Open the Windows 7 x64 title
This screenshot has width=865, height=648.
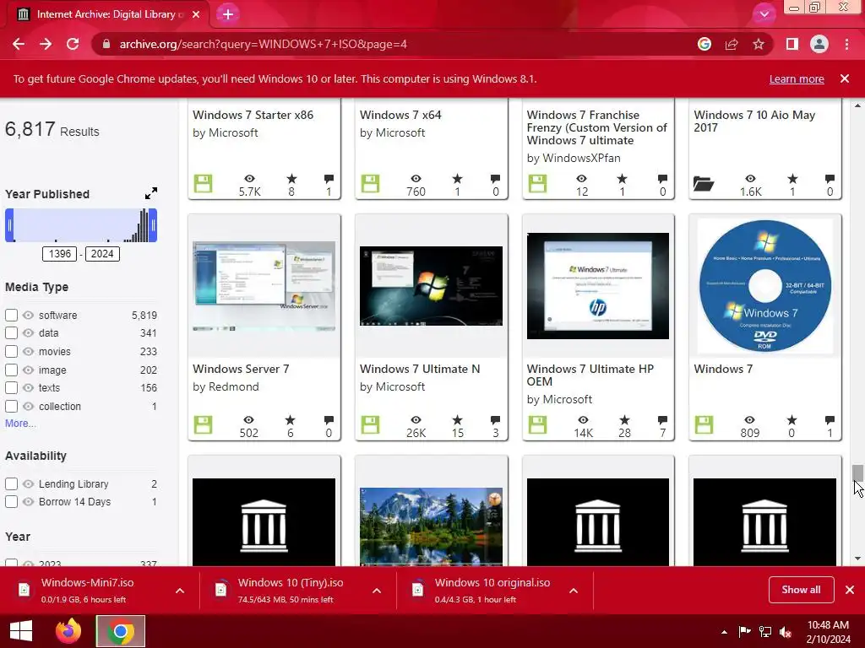[400, 115]
